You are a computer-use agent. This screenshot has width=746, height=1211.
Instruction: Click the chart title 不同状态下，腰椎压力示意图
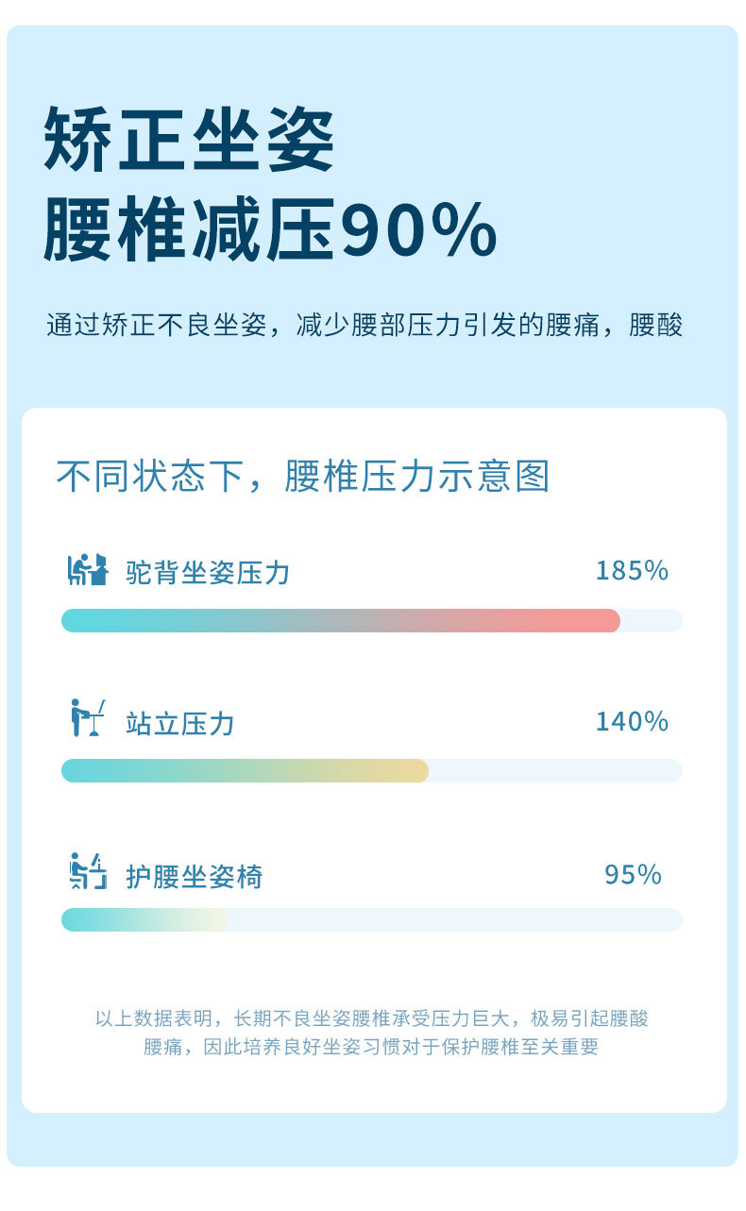tap(303, 477)
